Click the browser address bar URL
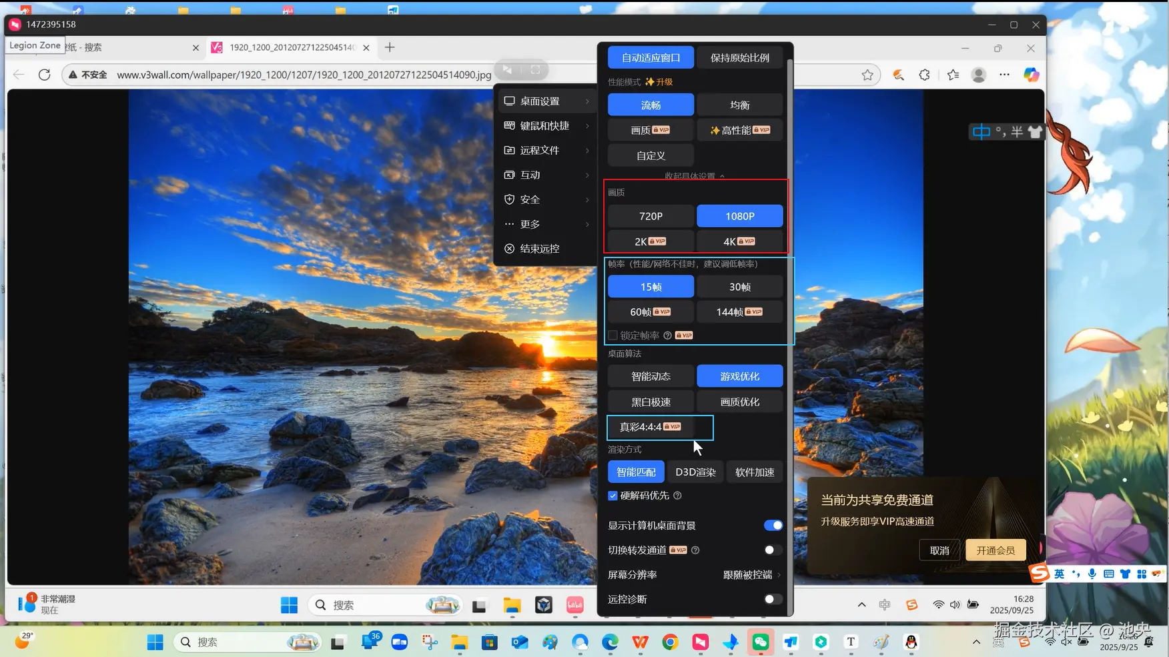 [x=304, y=75]
